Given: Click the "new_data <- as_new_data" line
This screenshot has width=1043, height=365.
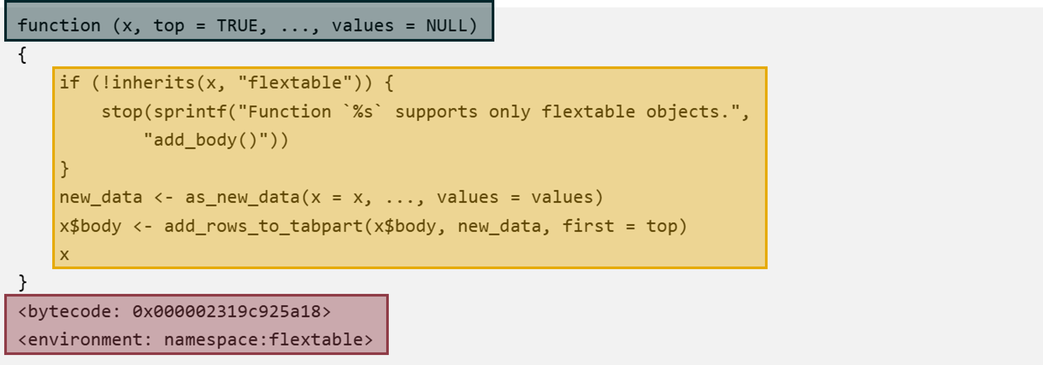Looking at the screenshot, I should click(x=331, y=198).
